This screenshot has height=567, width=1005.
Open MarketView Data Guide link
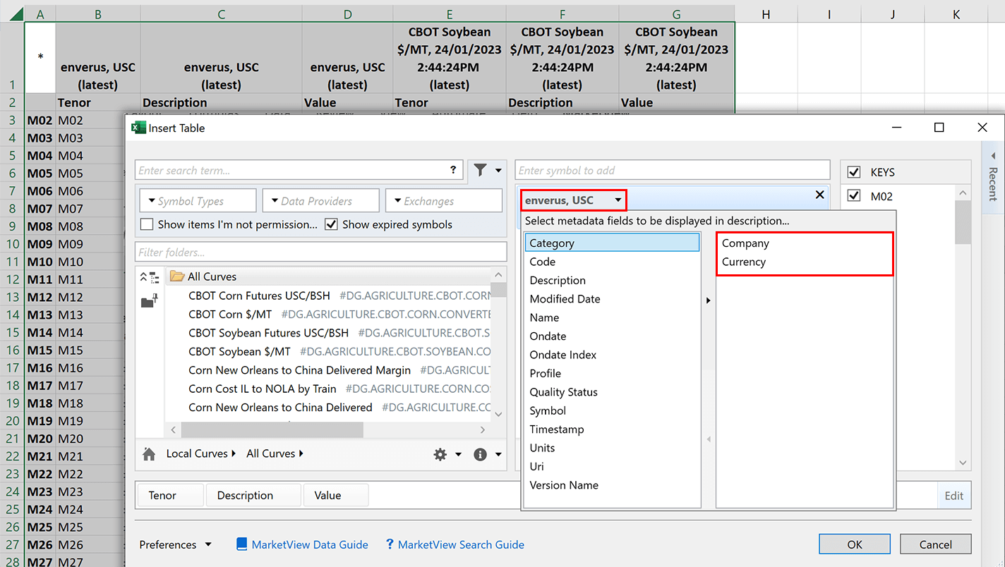click(310, 544)
